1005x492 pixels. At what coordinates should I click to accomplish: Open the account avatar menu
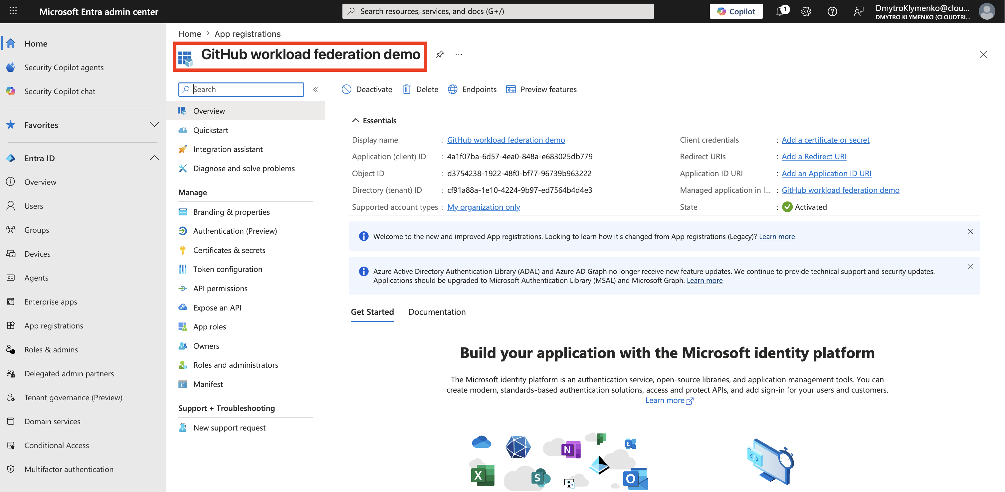pos(986,11)
